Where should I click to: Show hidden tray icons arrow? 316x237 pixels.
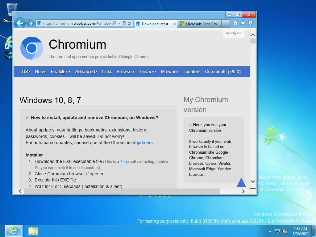[270, 231]
